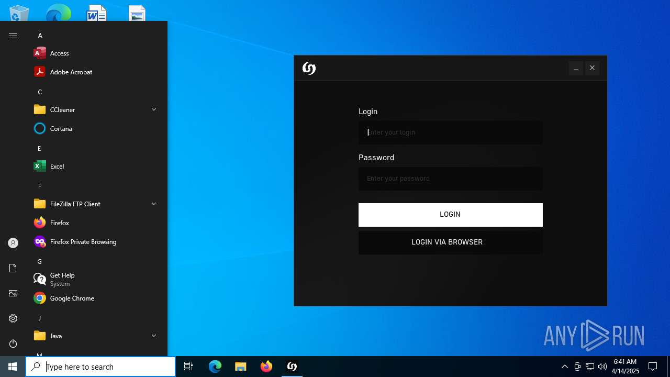Image resolution: width=670 pixels, height=377 pixels.
Task: Jump to letter E section header
Action: click(x=39, y=149)
